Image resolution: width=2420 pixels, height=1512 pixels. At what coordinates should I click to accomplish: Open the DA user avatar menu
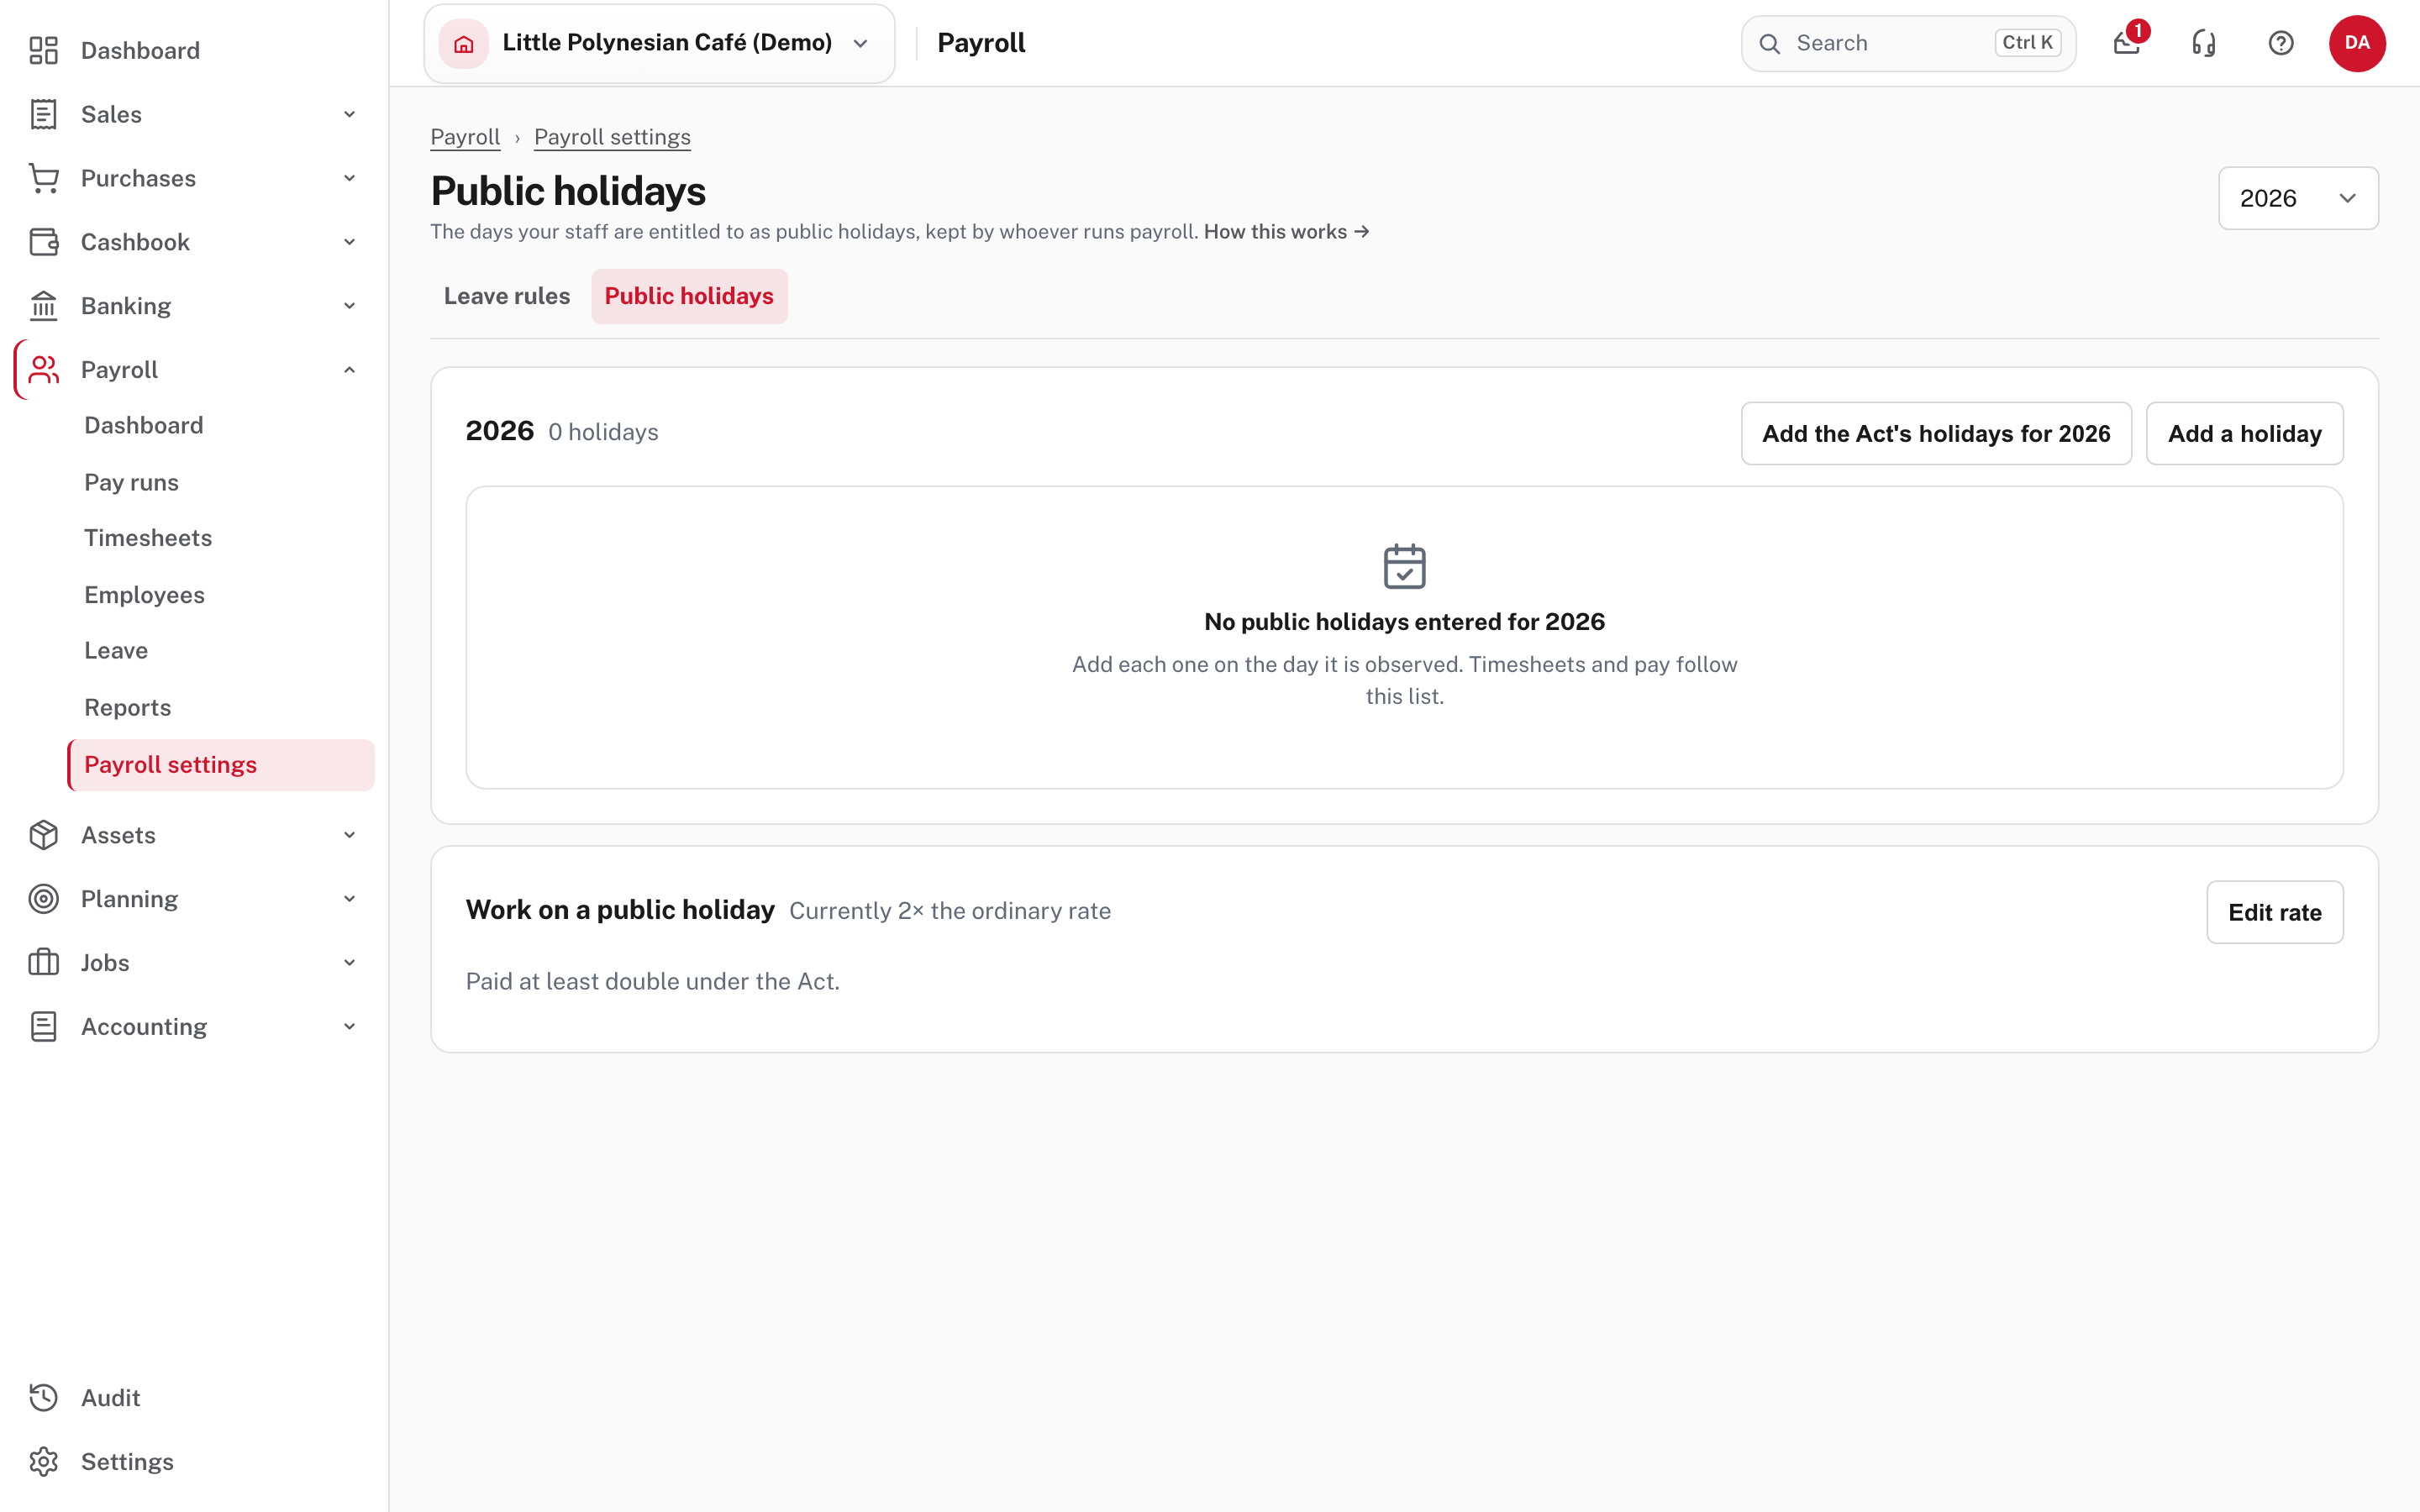[2357, 43]
